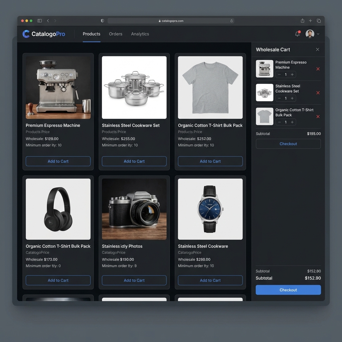Remove Premium Espresso Machine from cart

coord(318,69)
